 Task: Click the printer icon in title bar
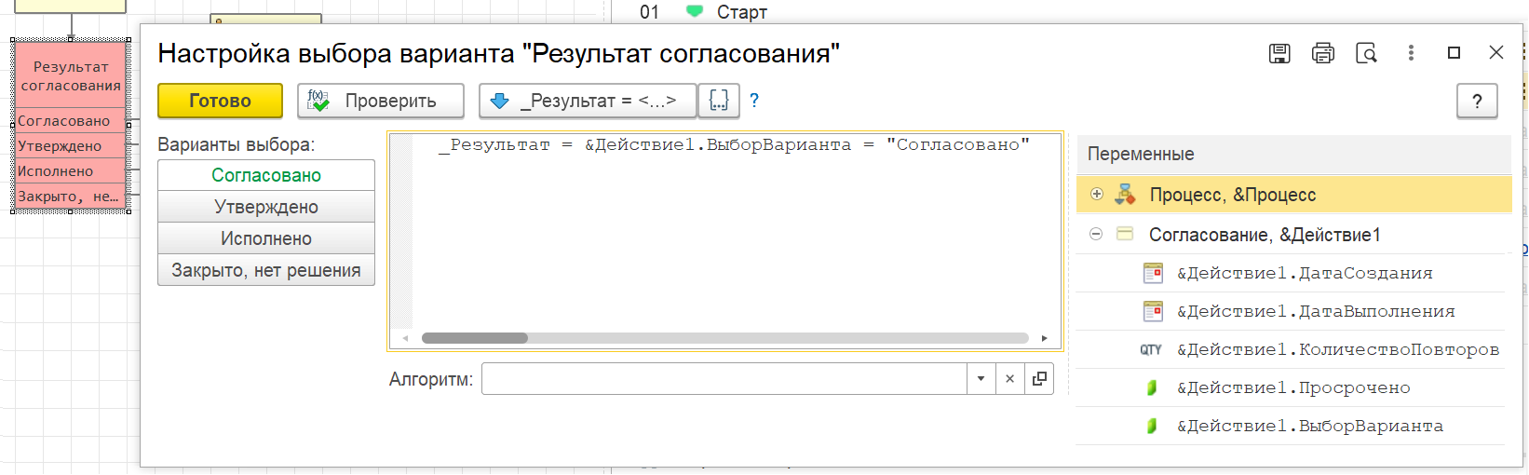click(1322, 53)
